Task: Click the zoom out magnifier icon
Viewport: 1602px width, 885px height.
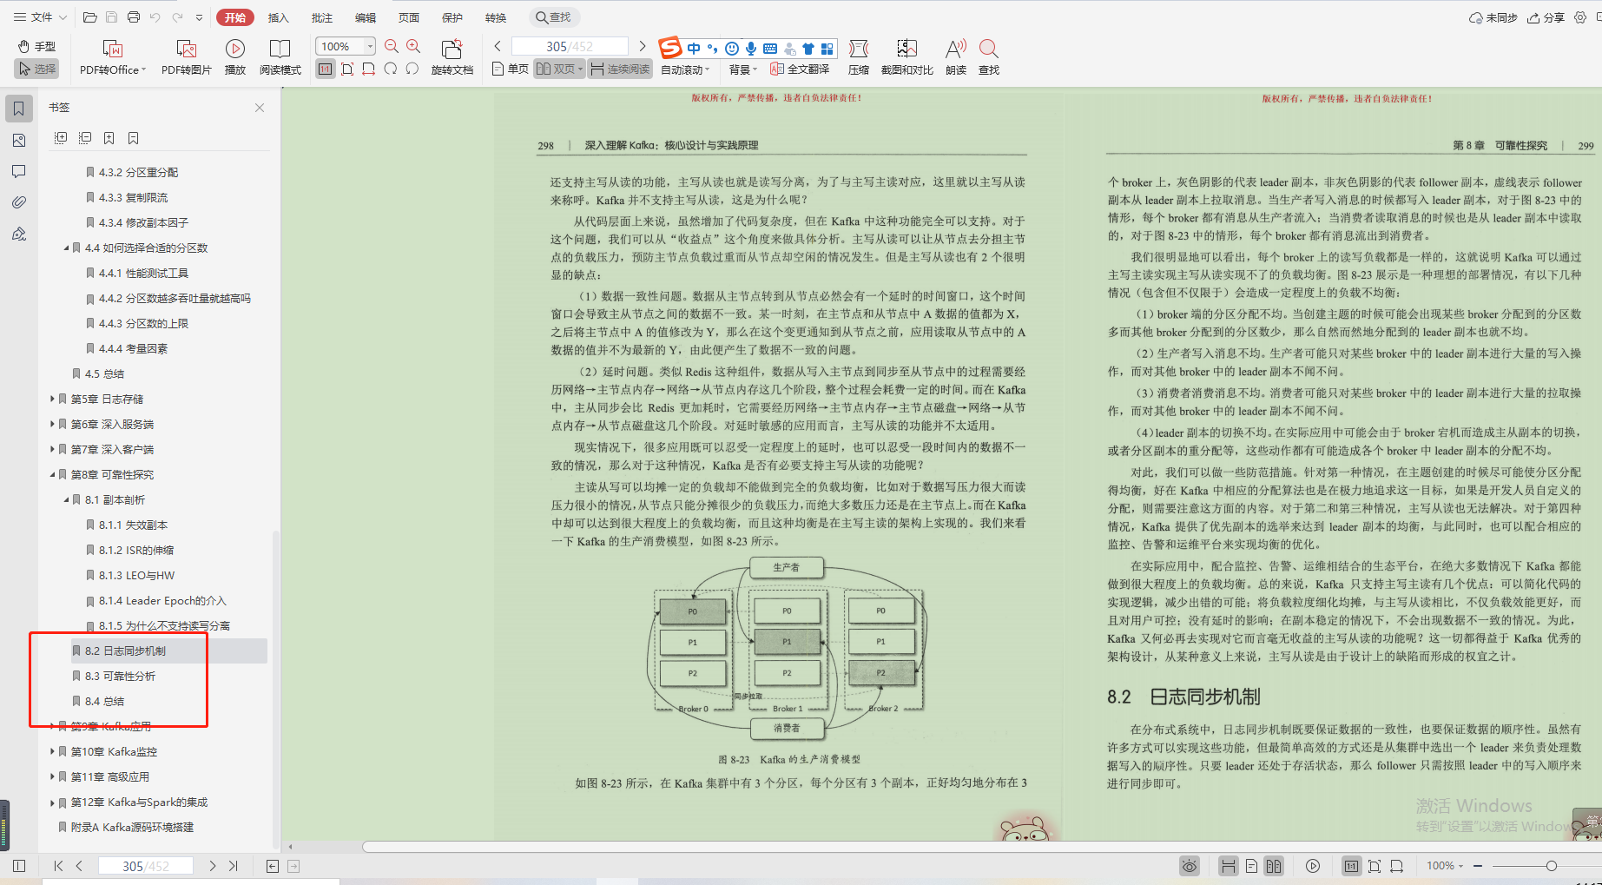Action: (392, 46)
